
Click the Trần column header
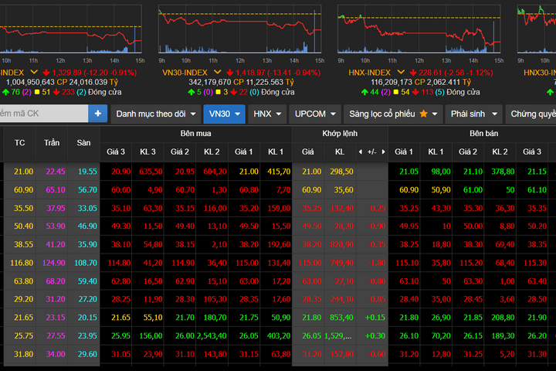(x=52, y=143)
